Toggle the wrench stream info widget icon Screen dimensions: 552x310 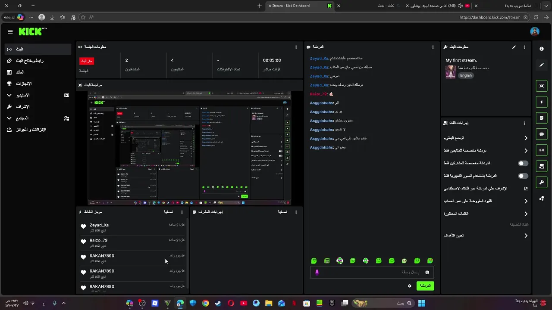click(542, 182)
